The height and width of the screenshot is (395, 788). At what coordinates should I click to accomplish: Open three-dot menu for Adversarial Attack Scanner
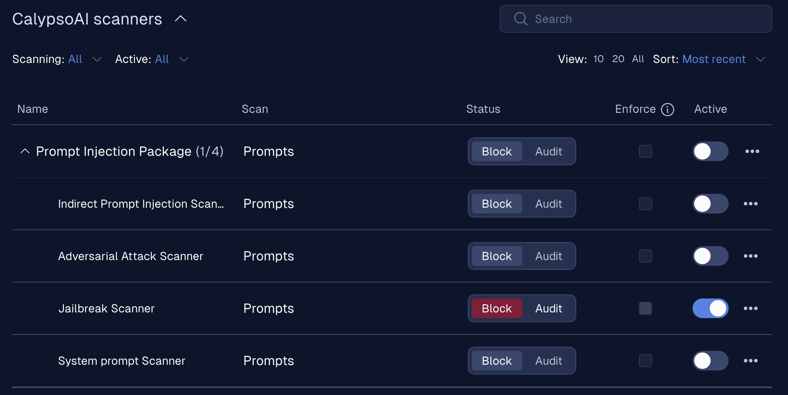coord(750,256)
